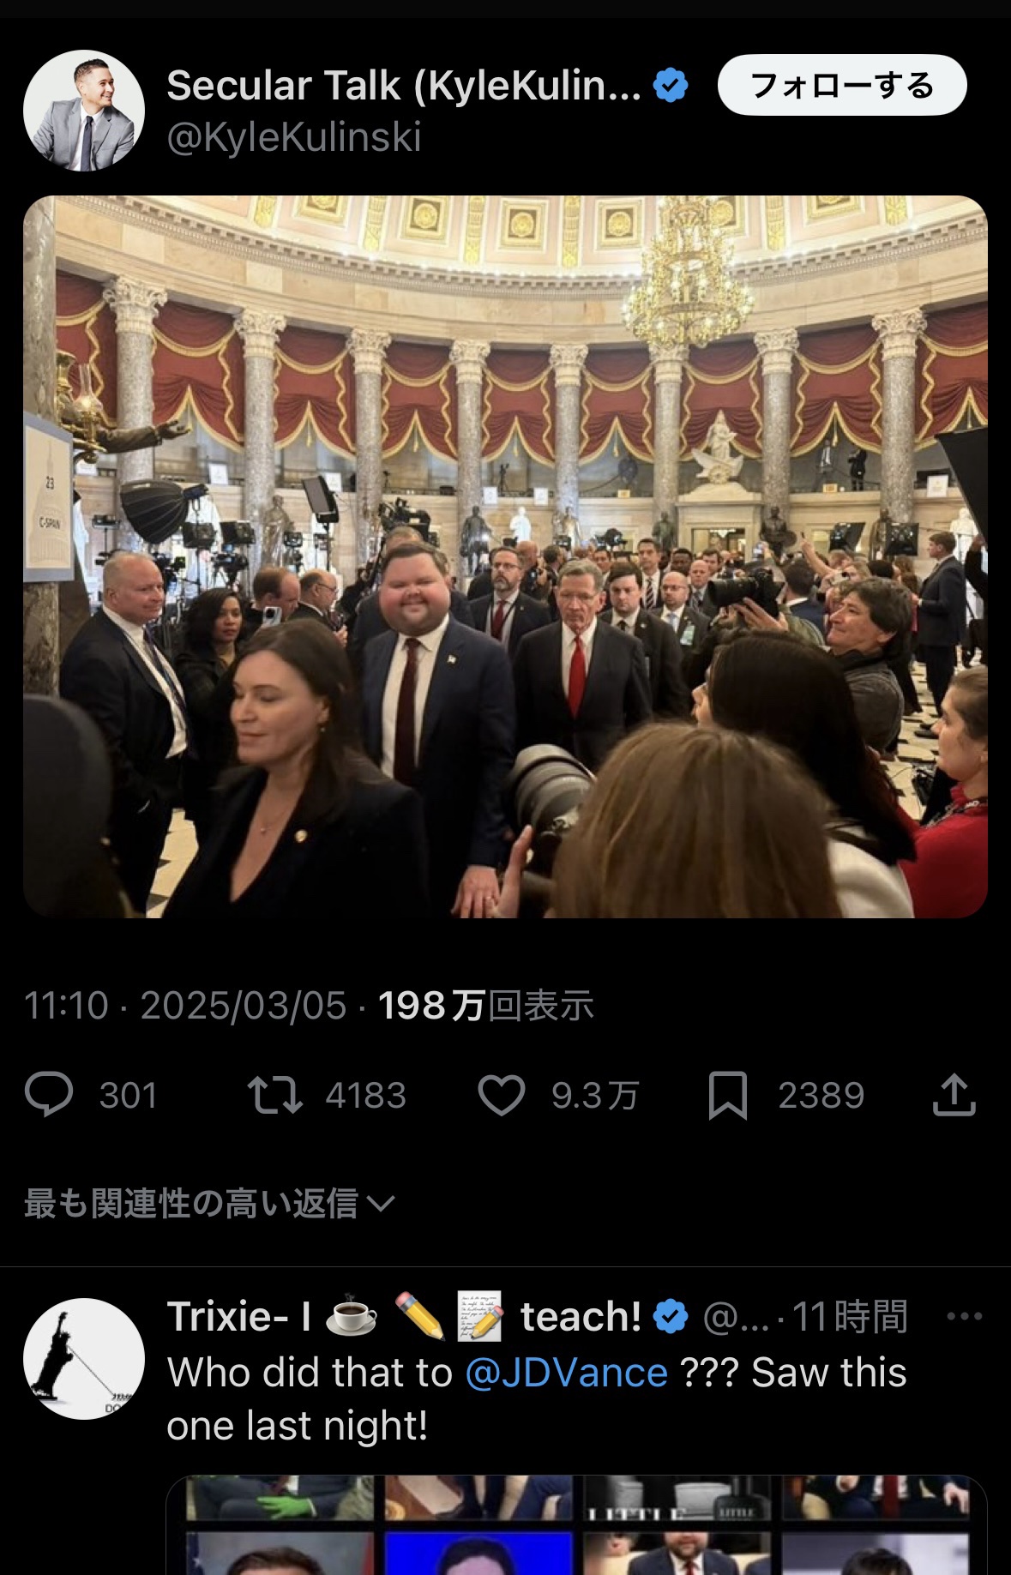
Task: Tap the reply speech bubble icon
Action: tap(49, 1095)
